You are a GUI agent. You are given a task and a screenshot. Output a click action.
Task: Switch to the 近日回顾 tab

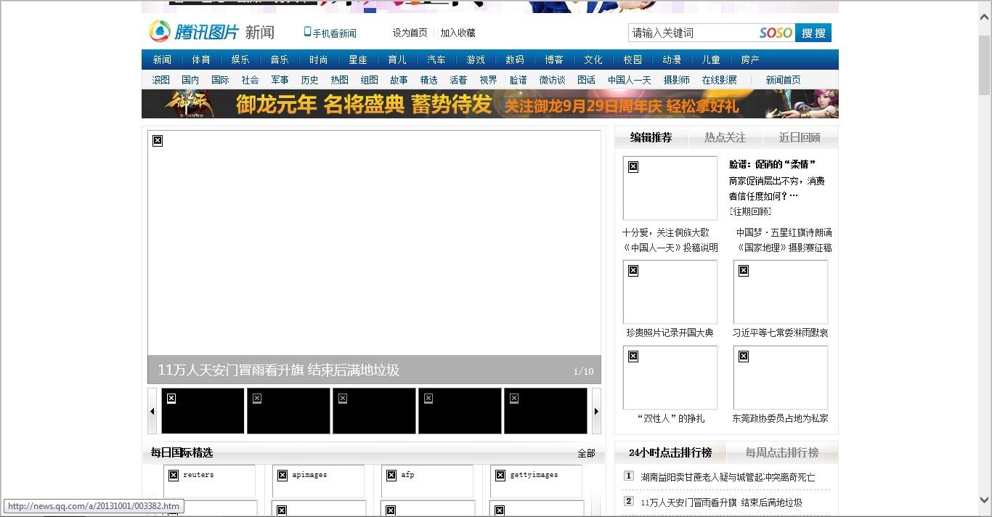[800, 137]
